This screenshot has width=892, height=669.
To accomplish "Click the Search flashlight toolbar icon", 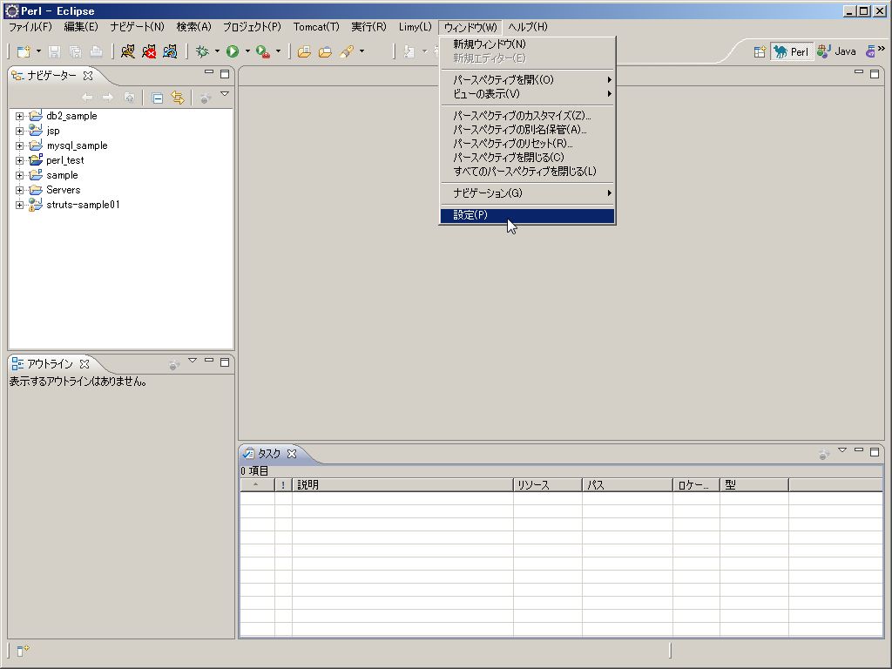I will 347,51.
